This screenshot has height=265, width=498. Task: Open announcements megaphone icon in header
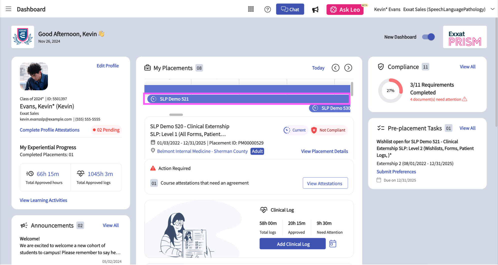pyautogui.click(x=315, y=9)
